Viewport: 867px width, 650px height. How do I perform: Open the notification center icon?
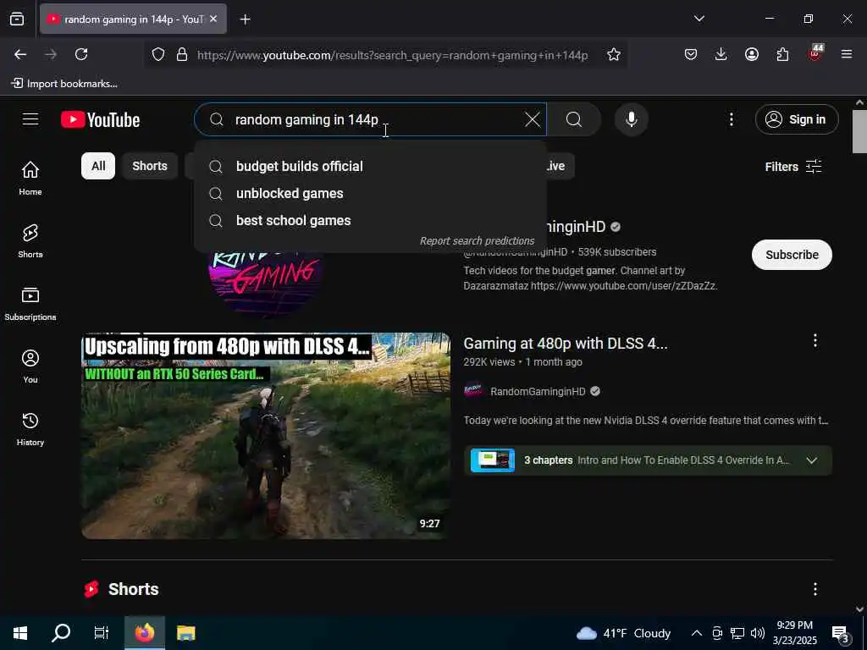pos(841,635)
